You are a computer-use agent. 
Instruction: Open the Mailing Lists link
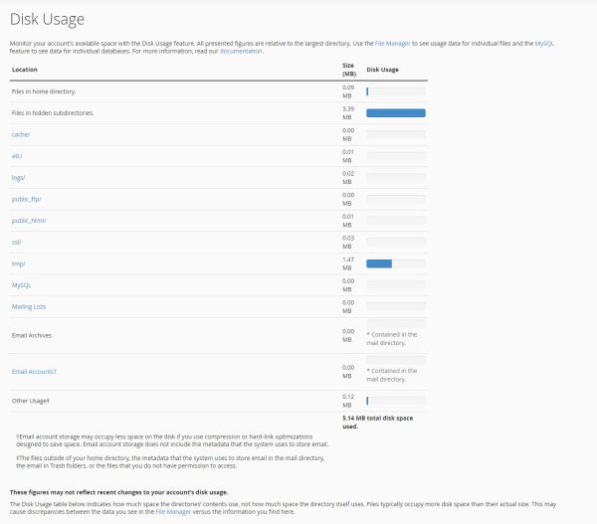click(29, 306)
